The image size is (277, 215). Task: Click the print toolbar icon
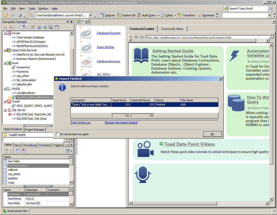point(19,15)
